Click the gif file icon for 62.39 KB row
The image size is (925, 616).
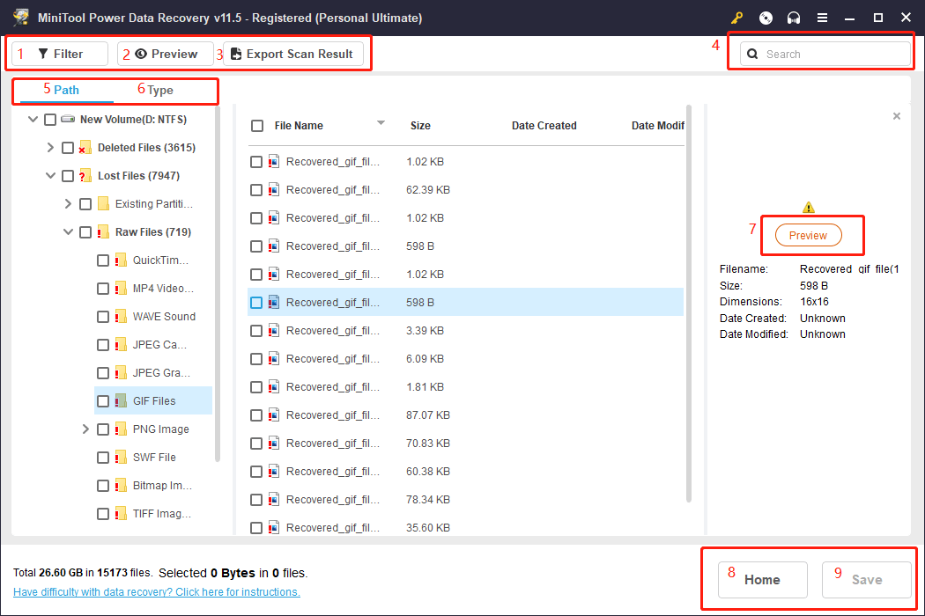274,190
